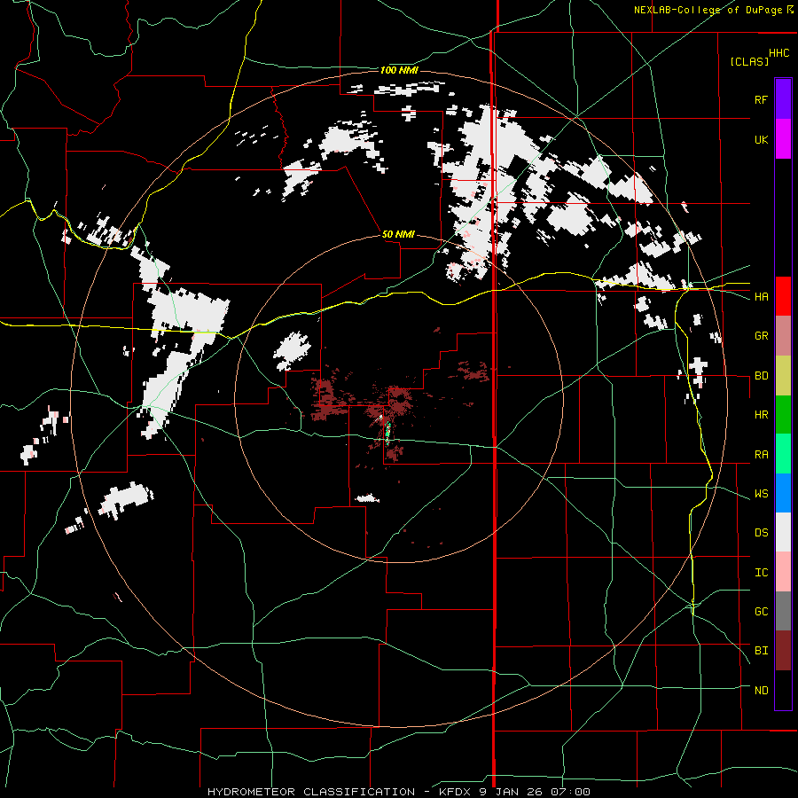The height and width of the screenshot is (798, 798).
Task: Select the ND black legend swatch
Action: click(783, 690)
